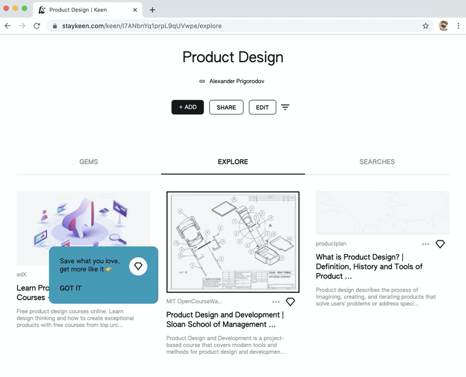Click the + ADD button
The height and width of the screenshot is (377, 466).
point(188,107)
